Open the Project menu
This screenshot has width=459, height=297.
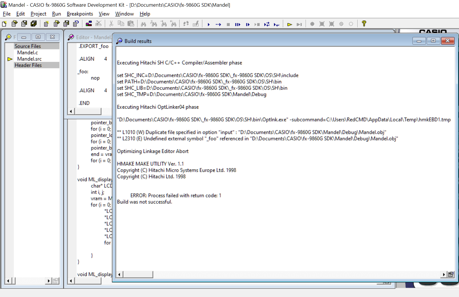click(x=38, y=14)
